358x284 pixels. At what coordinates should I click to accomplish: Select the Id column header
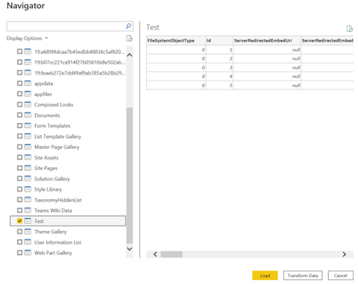[x=219, y=40]
